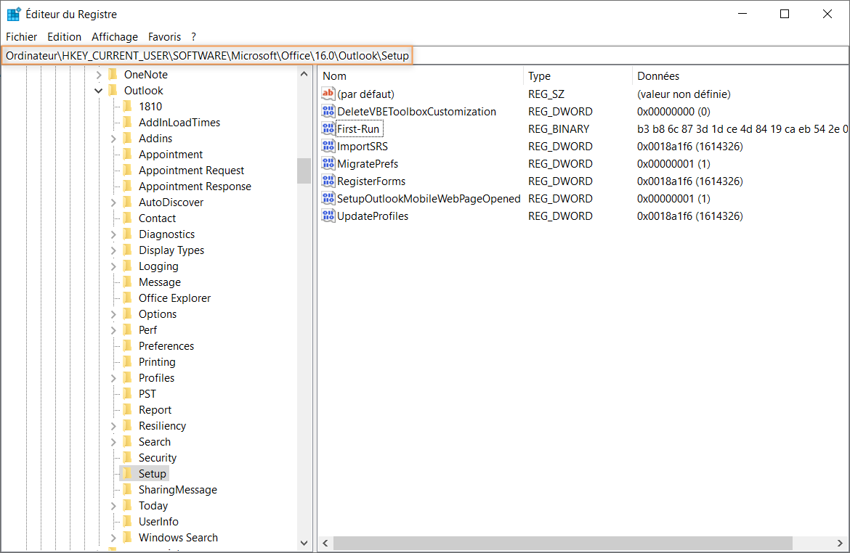
Task: Click the AddInLoadTimes folder icon
Action: [127, 122]
